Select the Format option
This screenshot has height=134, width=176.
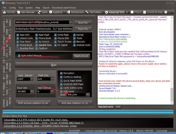point(78,35)
